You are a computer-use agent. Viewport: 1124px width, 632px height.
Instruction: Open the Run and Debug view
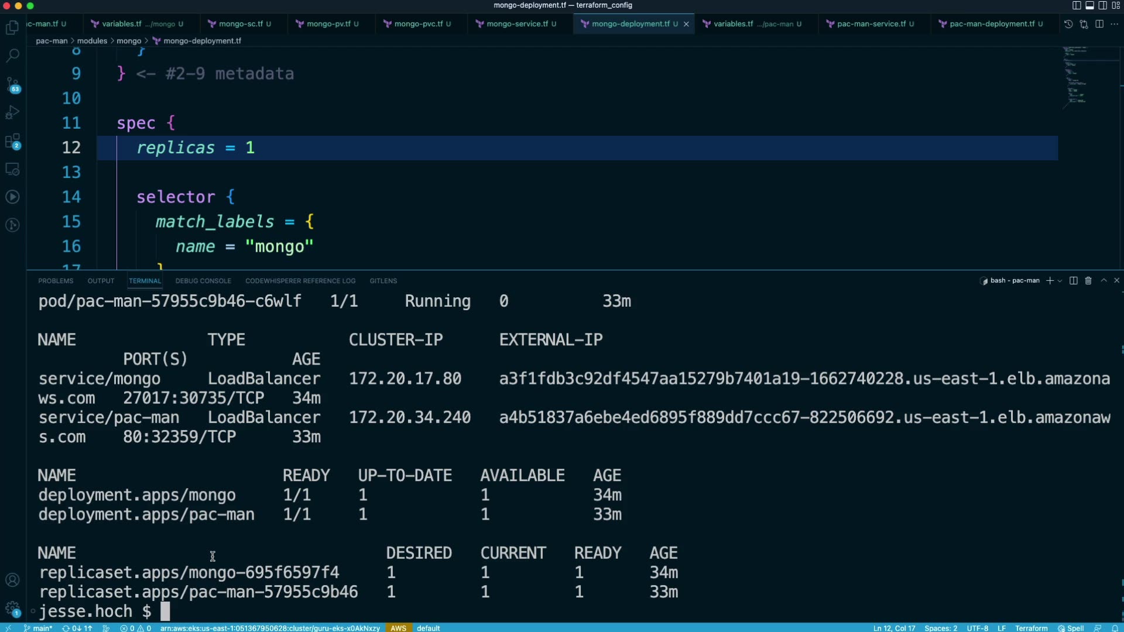(12, 112)
